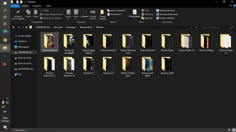Screen dimensions: 236x132
Task: Open the Mover a dropdown
Action: click(68, 15)
